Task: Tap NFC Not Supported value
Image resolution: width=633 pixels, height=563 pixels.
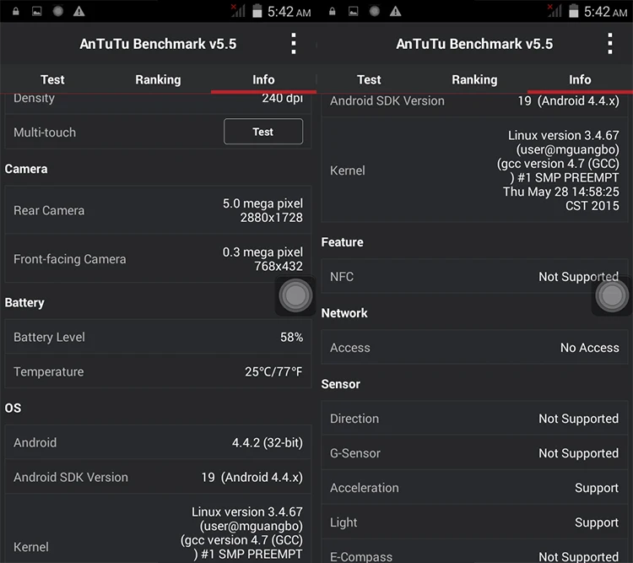Action: click(578, 277)
